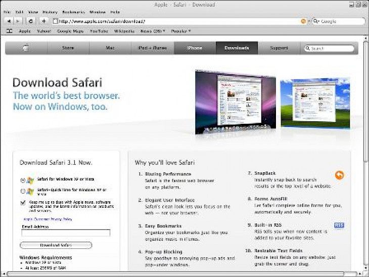The image size is (369, 277).
Task: Click the Blazing Performance heading
Action: pos(168,174)
